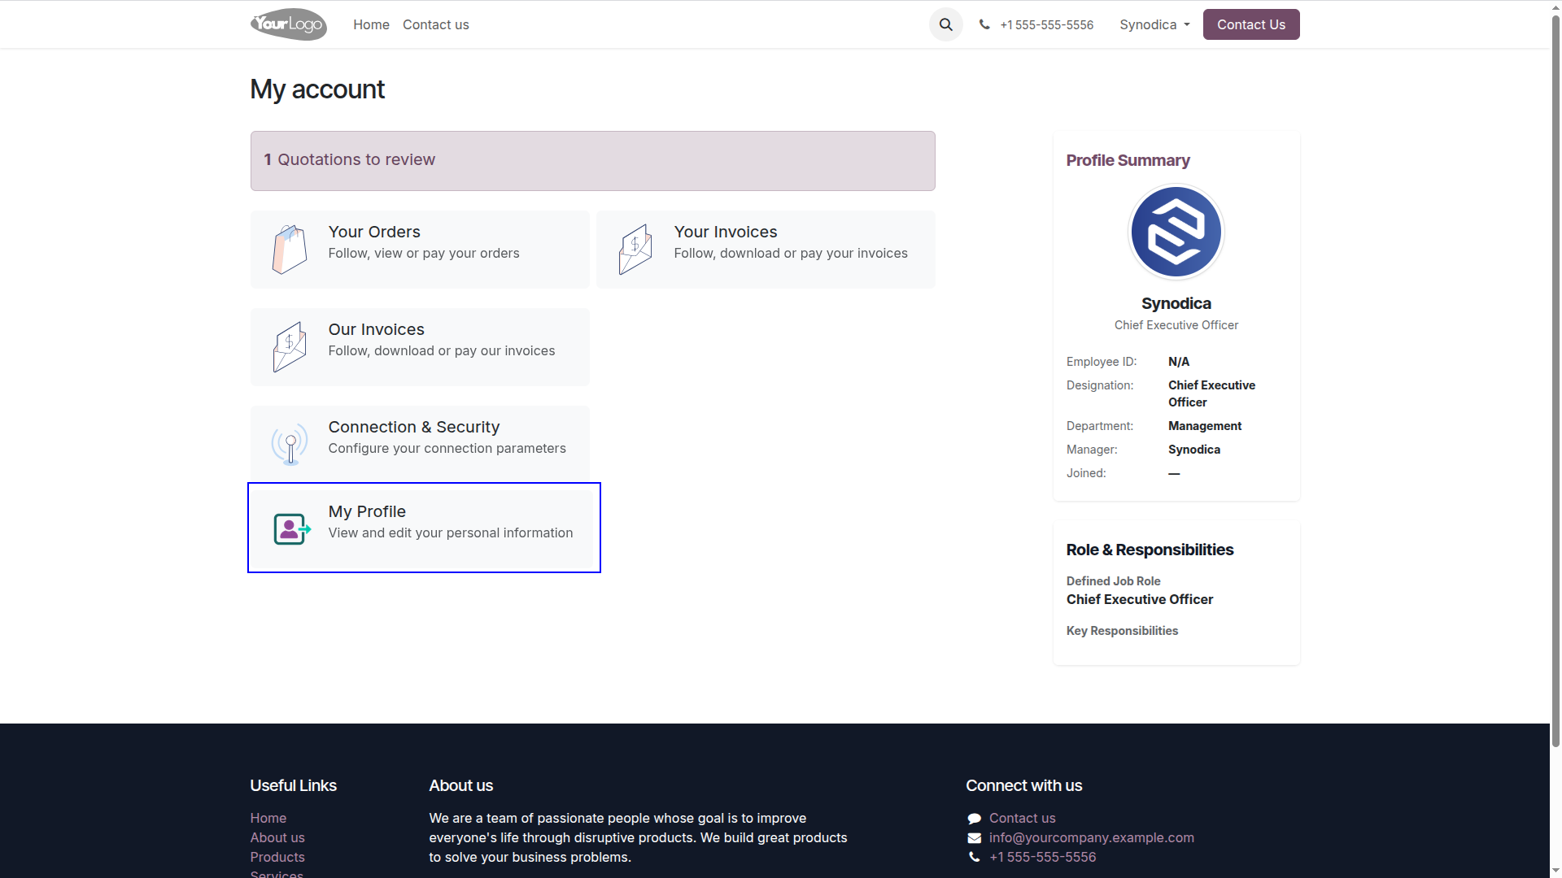Open the Quotations to review banner
This screenshot has height=878, width=1562.
point(593,161)
